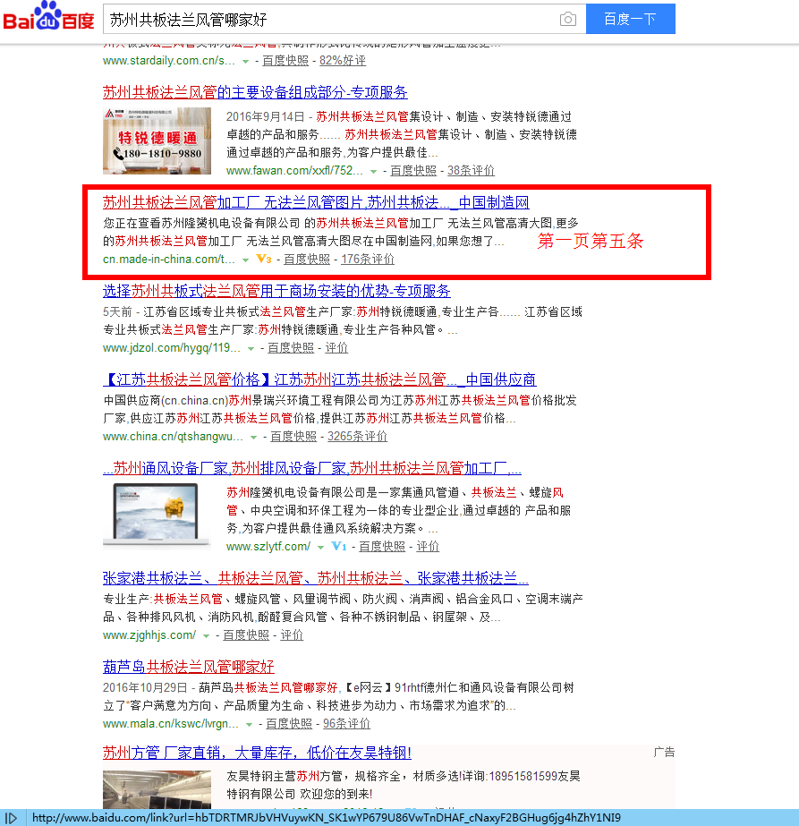Click www.zjghhjs.com/ green URL text

coord(149,635)
